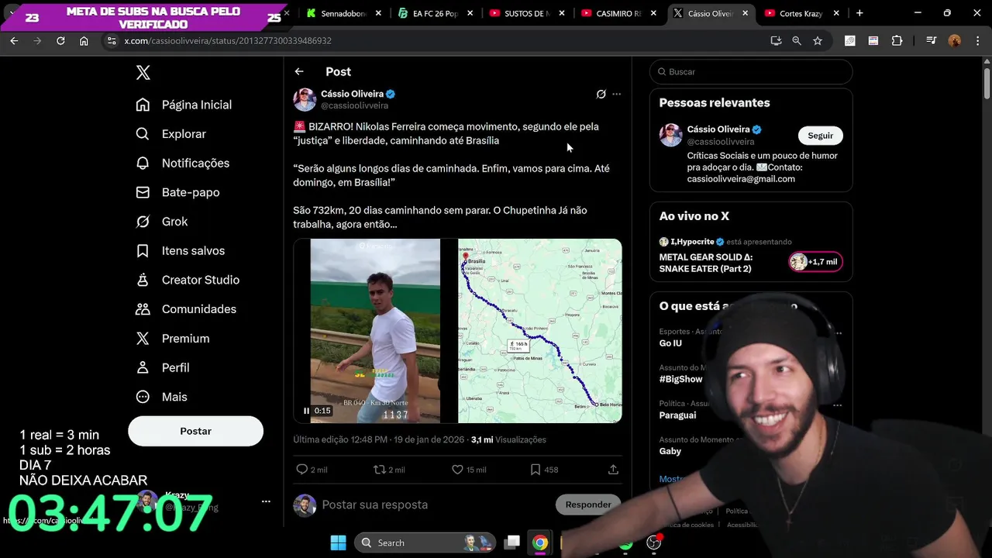Bookmark this page with the star icon
Viewport: 992px width, 558px height.
click(x=818, y=40)
